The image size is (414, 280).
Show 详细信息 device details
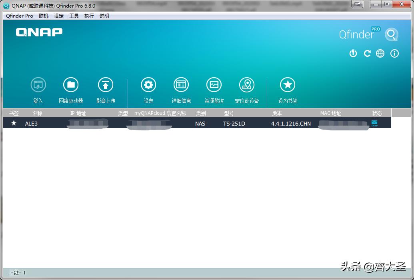(x=181, y=85)
